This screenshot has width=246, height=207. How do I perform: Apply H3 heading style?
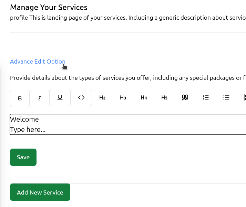click(123, 97)
